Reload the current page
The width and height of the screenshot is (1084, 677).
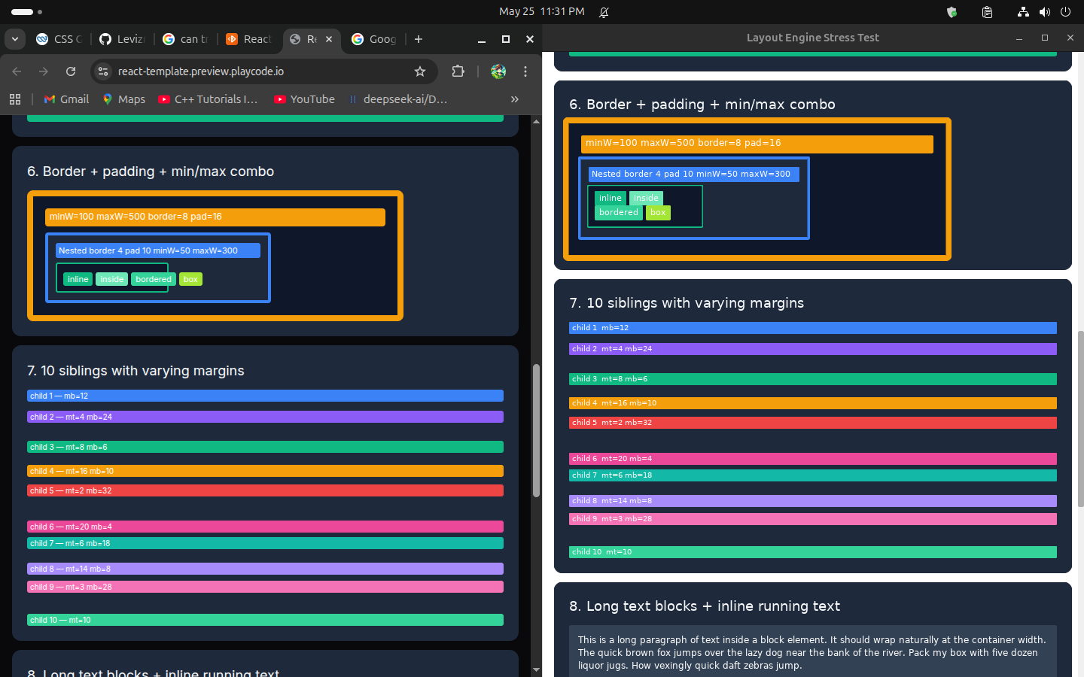tap(71, 71)
